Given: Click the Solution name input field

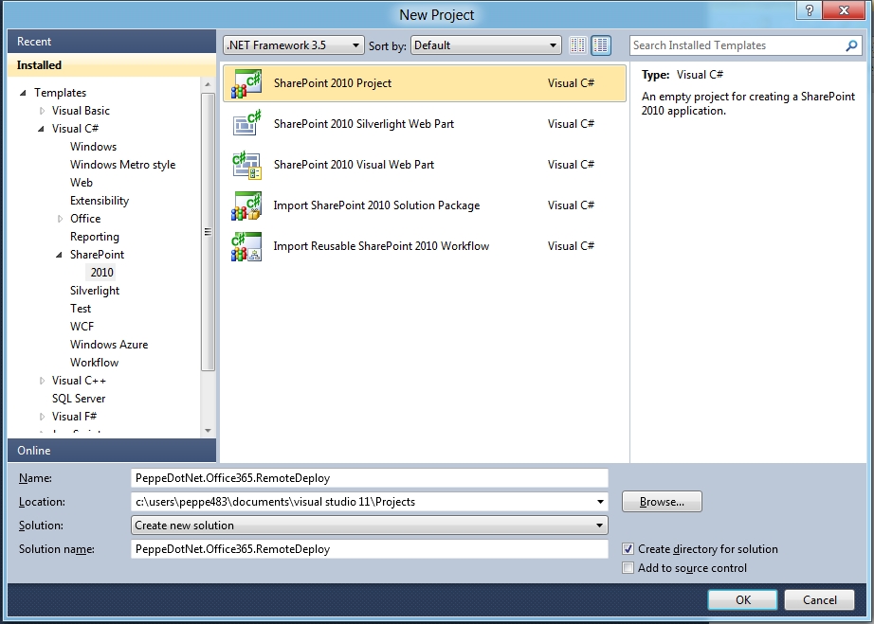Looking at the screenshot, I should (370, 549).
